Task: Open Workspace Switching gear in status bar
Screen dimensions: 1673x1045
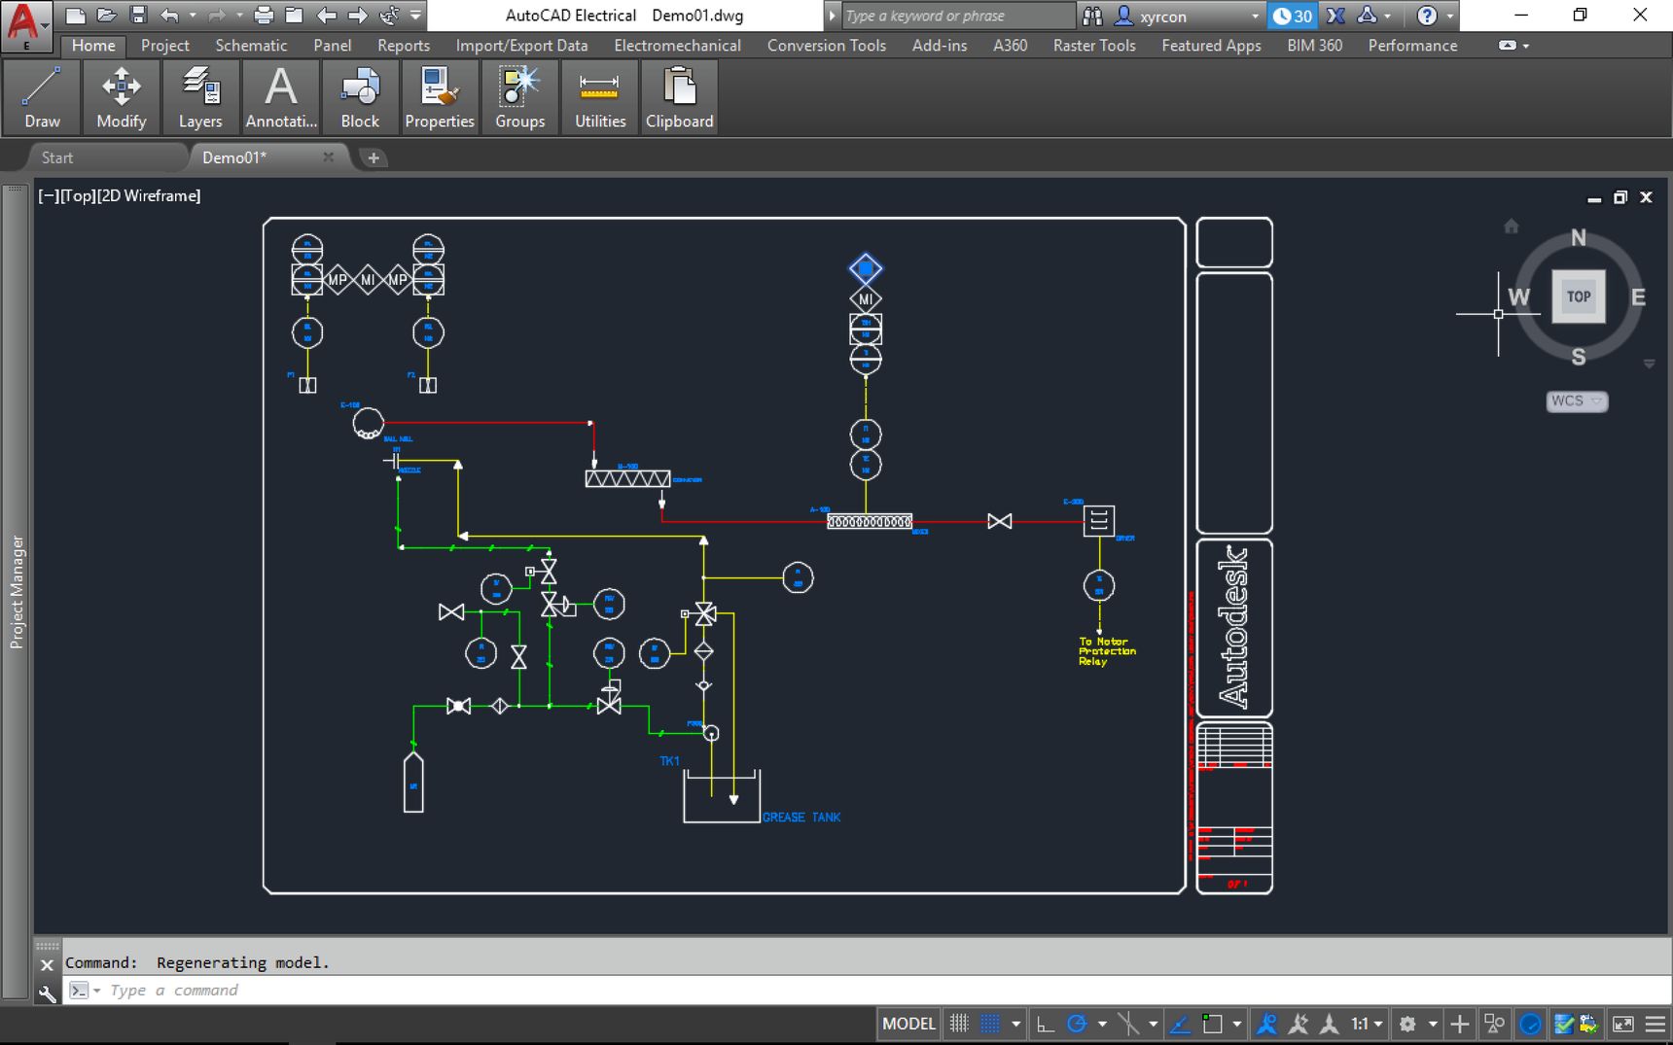Action: click(1407, 1024)
